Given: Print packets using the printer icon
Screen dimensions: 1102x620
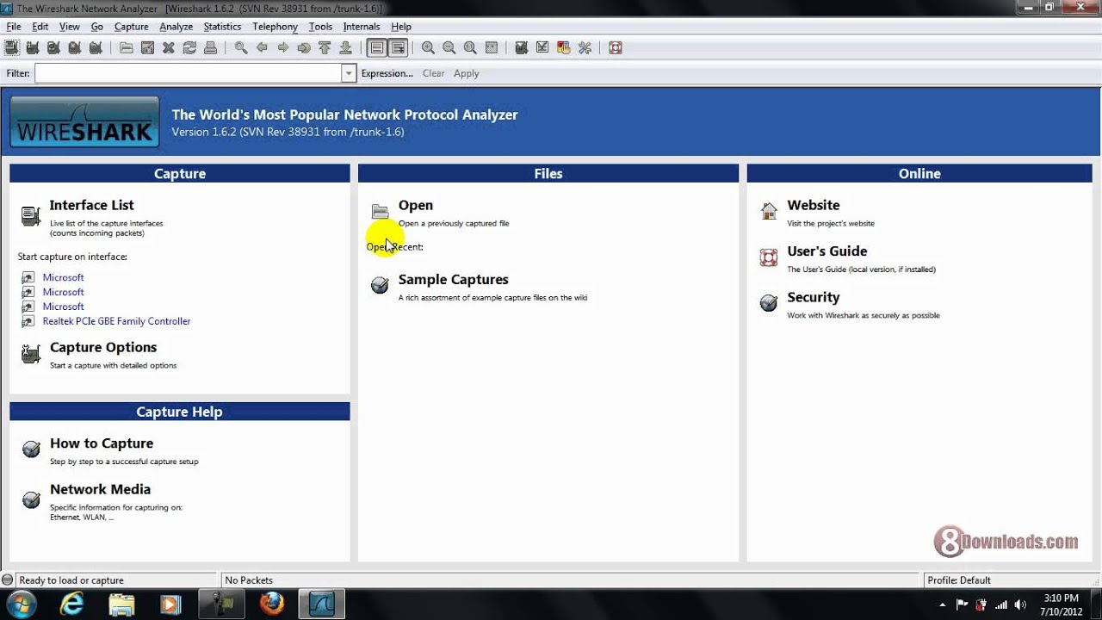Looking at the screenshot, I should coord(210,48).
